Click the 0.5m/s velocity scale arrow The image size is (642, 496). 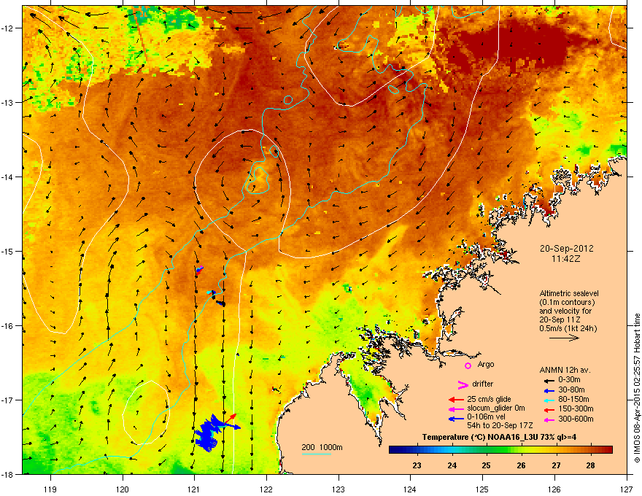point(564,338)
